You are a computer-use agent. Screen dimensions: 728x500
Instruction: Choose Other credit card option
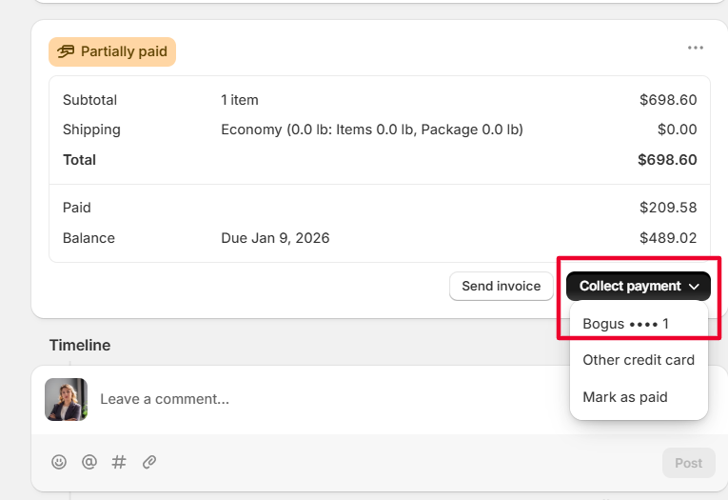pos(638,360)
